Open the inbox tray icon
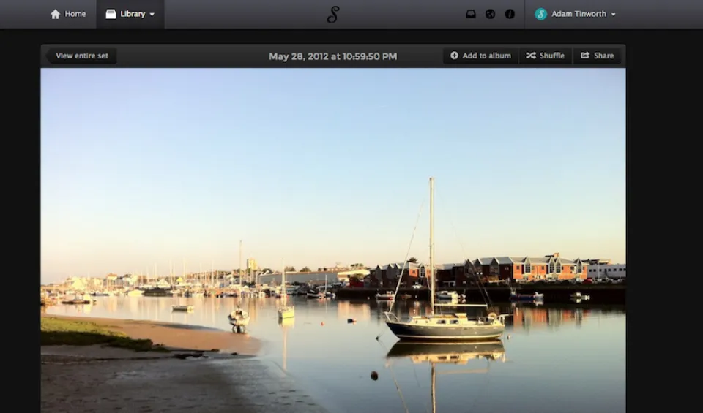The width and height of the screenshot is (703, 413). (x=471, y=15)
